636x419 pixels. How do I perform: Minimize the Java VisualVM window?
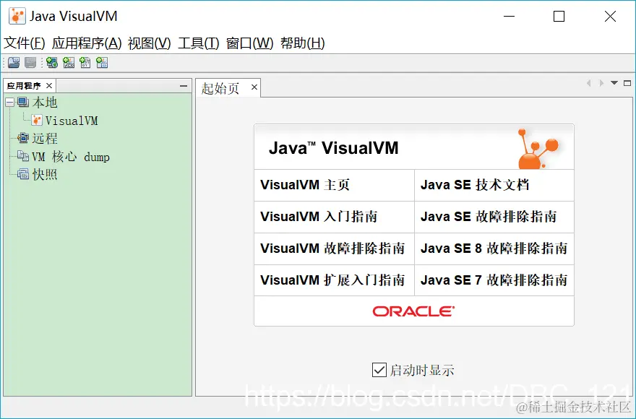click(509, 16)
